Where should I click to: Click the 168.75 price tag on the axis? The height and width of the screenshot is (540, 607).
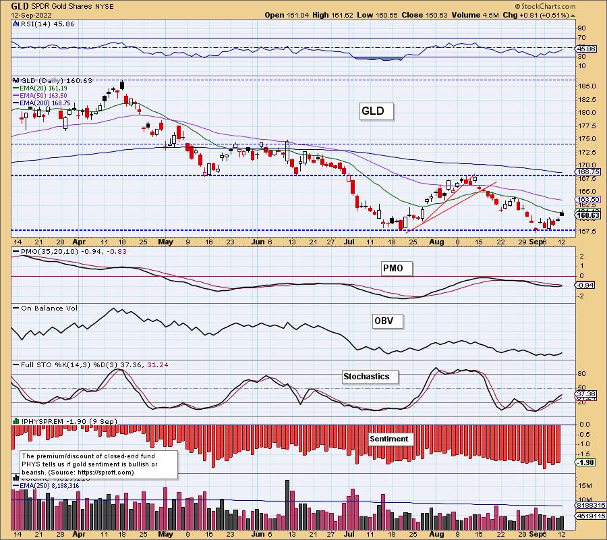point(587,171)
